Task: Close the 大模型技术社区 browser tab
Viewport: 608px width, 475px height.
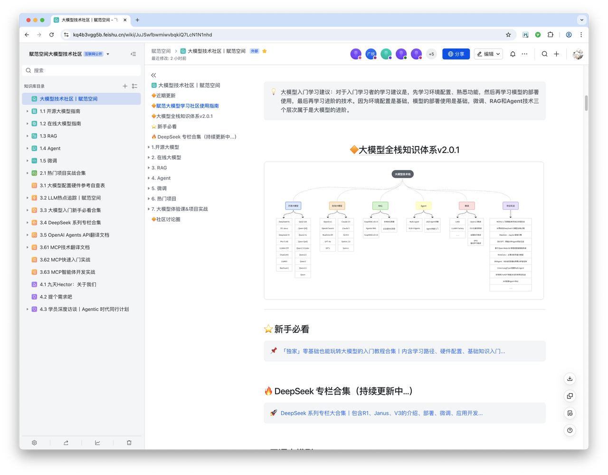Action: [125, 20]
